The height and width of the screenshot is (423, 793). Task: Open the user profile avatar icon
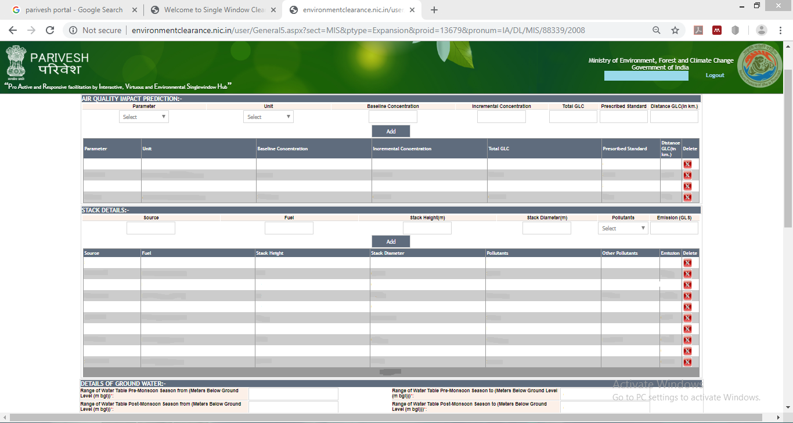tap(762, 30)
